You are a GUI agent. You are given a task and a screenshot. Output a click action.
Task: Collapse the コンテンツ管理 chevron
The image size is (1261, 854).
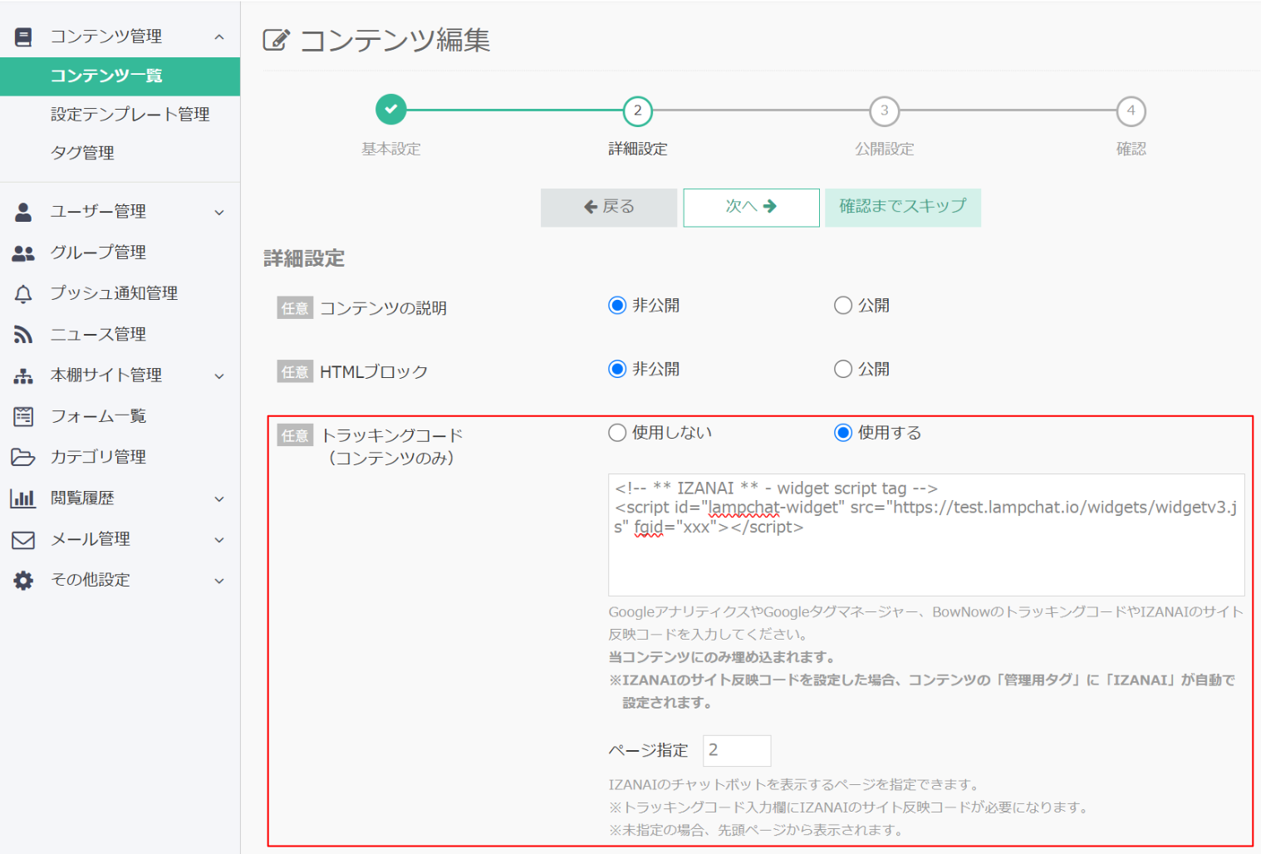(x=219, y=37)
